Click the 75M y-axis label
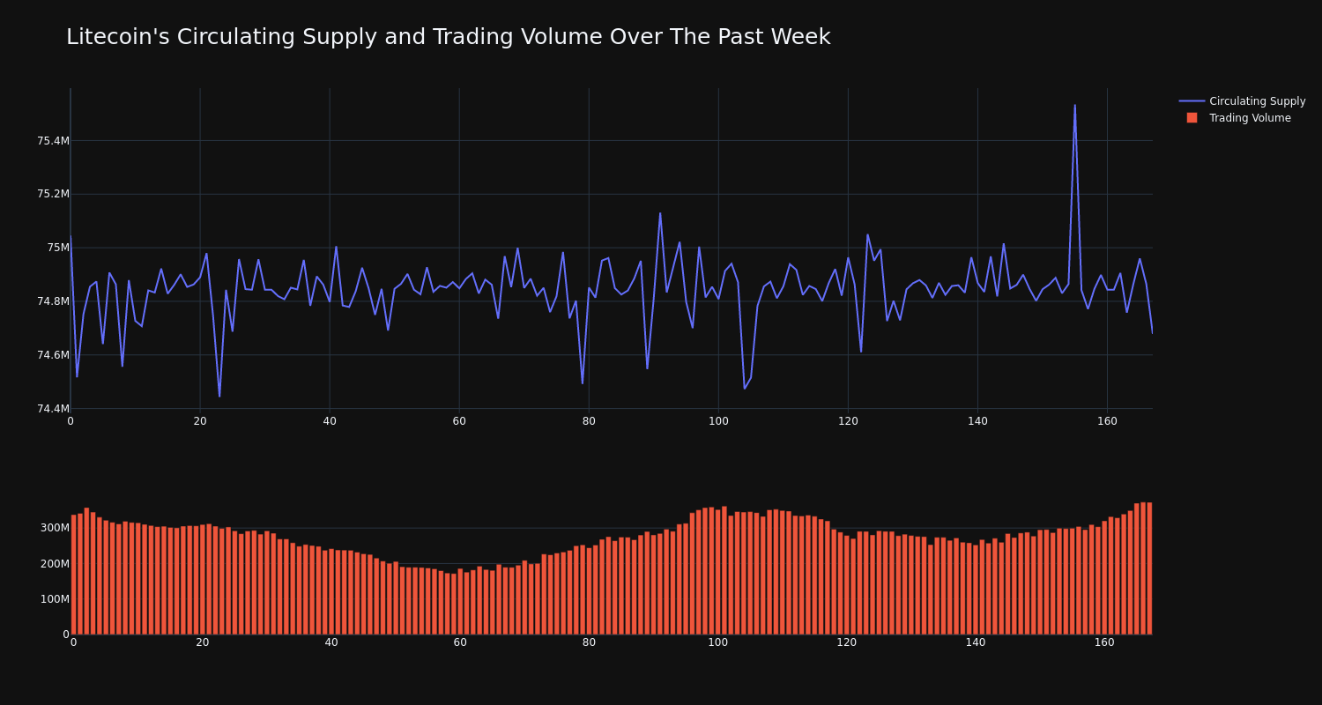Image resolution: width=1322 pixels, height=705 pixels. [58, 248]
